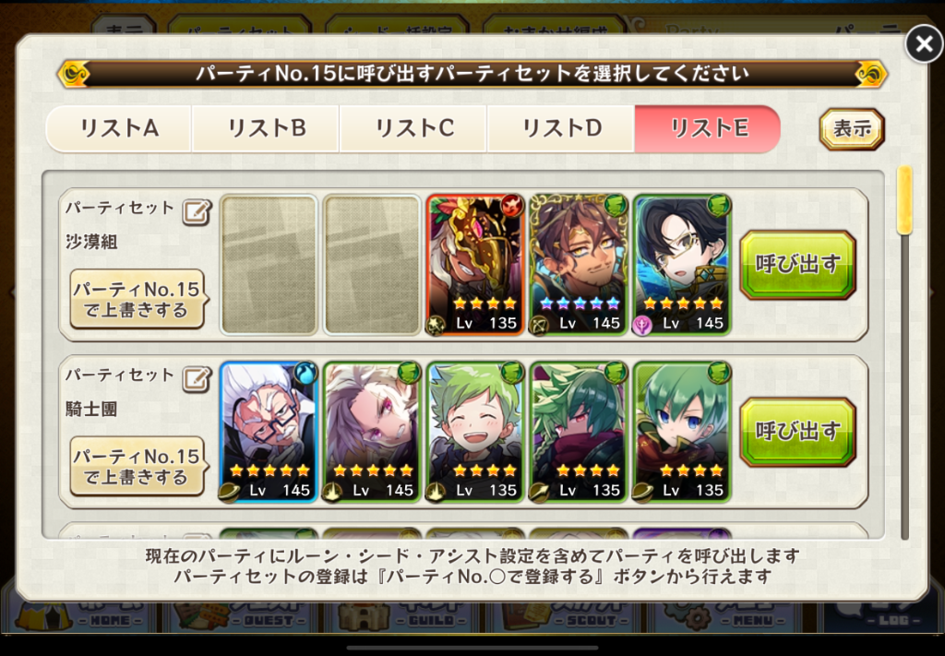This screenshot has width=945, height=656.
Task: Call out the 騎士團 party with 呼び出す
Action: [x=798, y=432]
